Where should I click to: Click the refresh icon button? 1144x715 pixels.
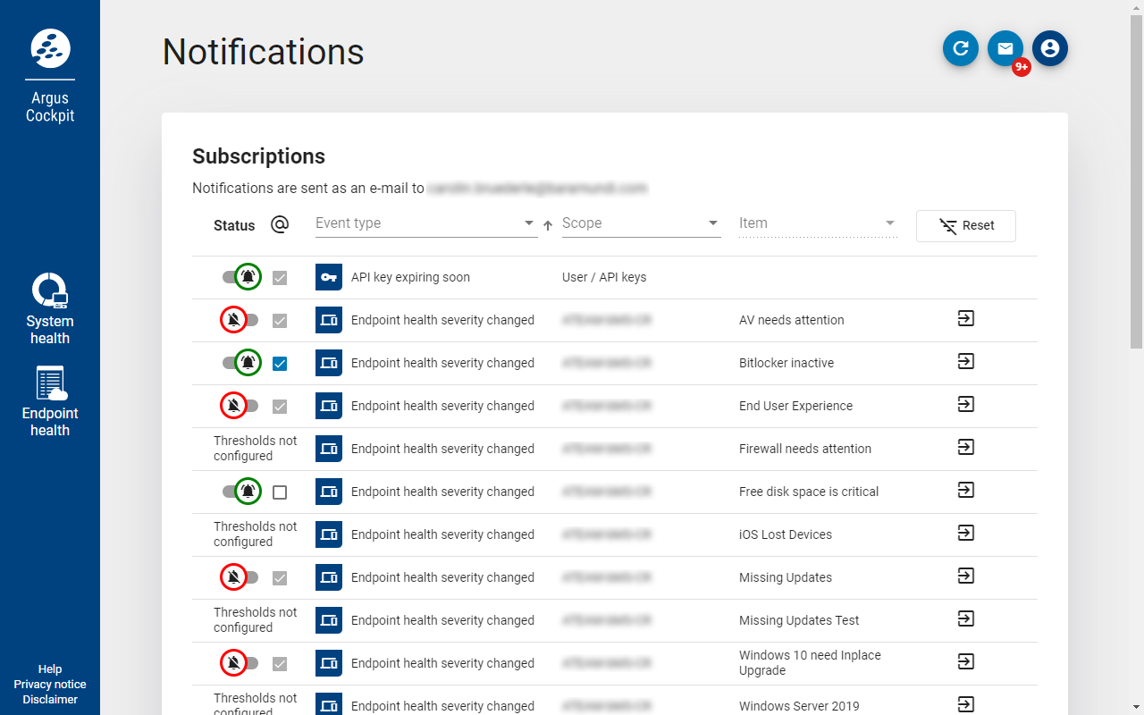[961, 49]
